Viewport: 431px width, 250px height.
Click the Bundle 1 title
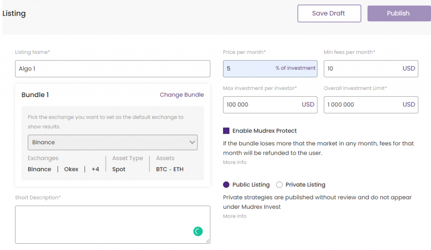coord(35,95)
